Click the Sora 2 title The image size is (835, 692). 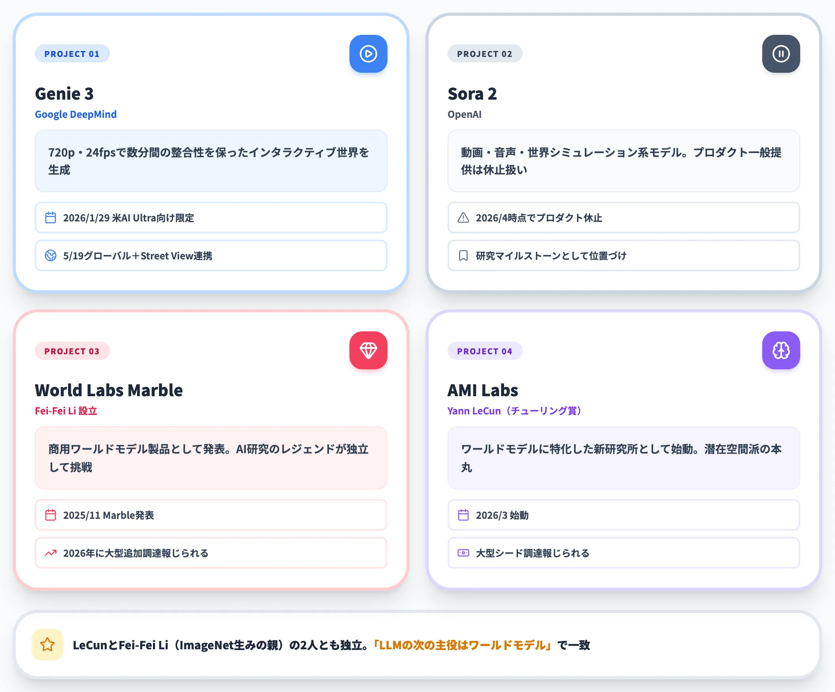pyautogui.click(x=472, y=94)
